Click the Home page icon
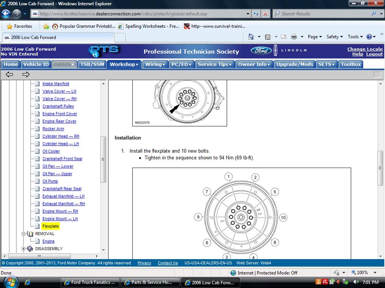The image size is (385, 288). pos(251,37)
